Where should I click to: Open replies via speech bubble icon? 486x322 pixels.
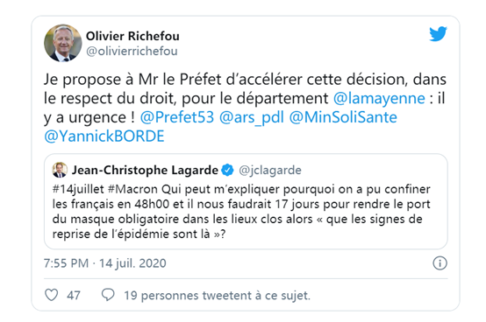click(x=108, y=295)
